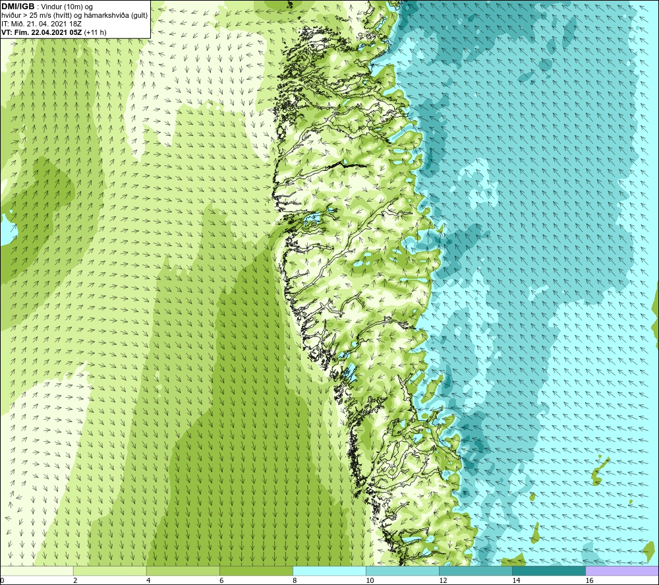This screenshot has width=659, height=585.
Task: Click the 14–16 m/s dark teal swatch
Action: point(549,570)
